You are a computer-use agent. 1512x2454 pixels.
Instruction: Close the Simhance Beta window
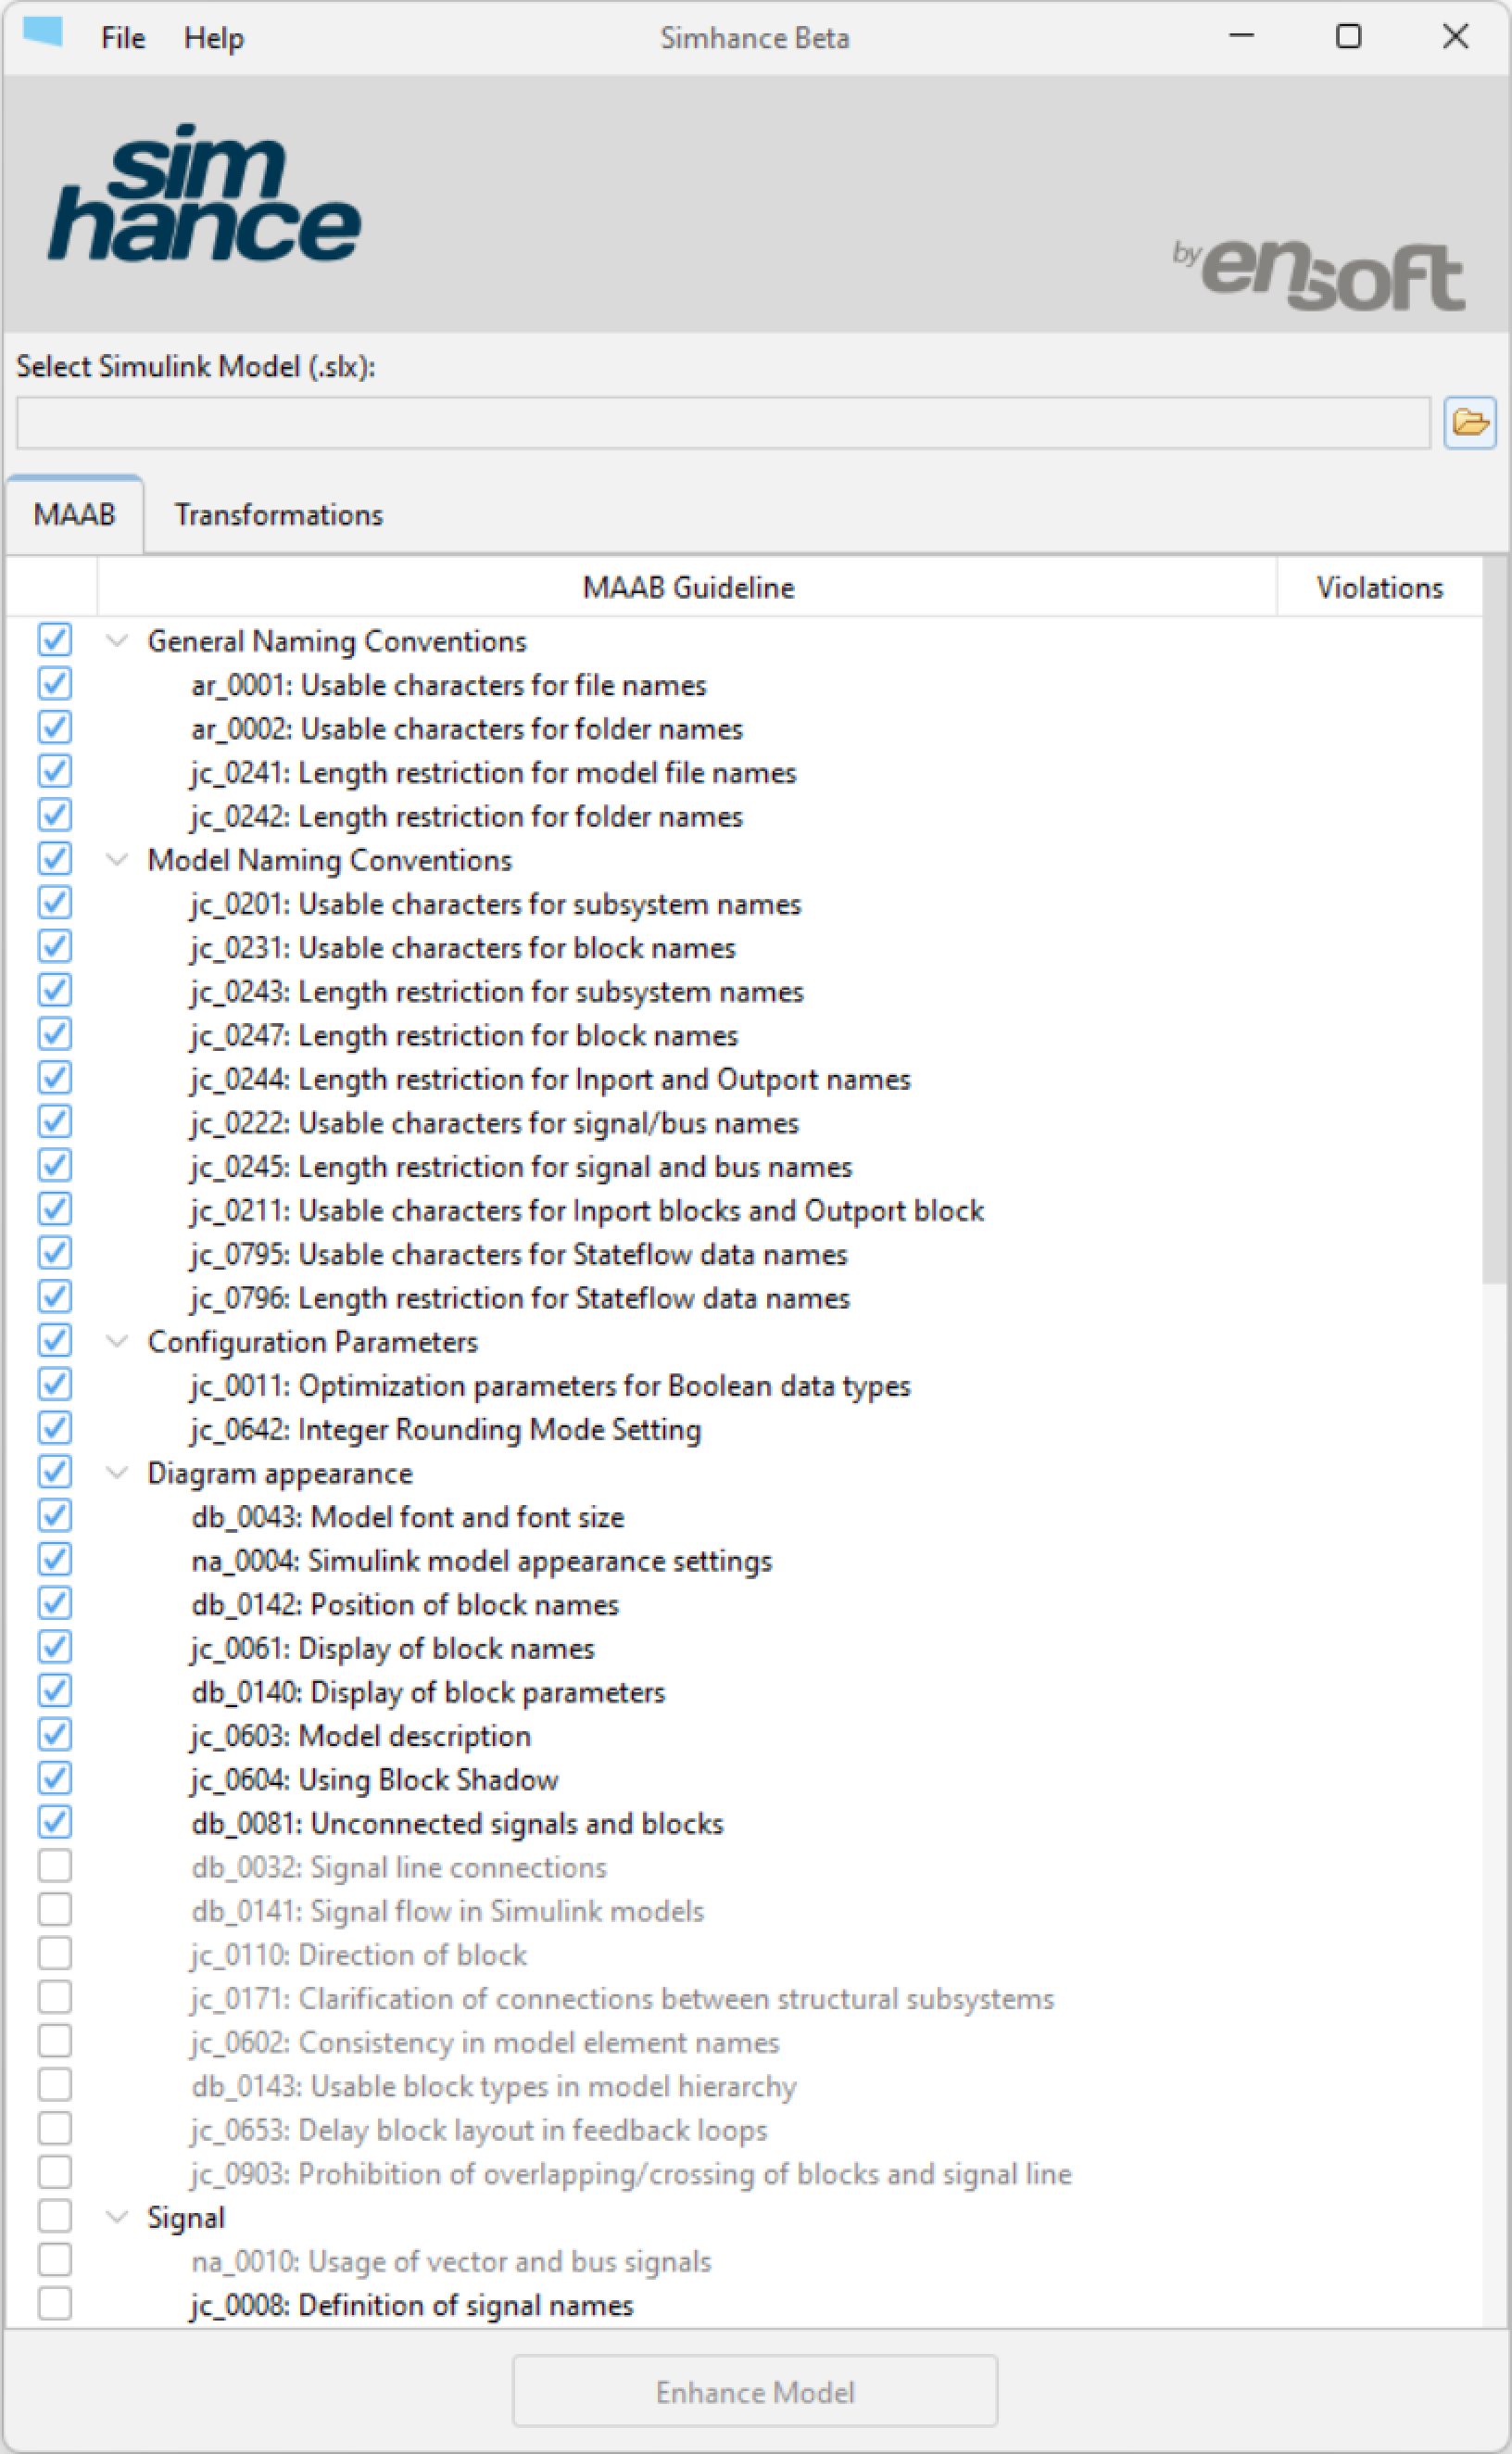[x=1455, y=36]
